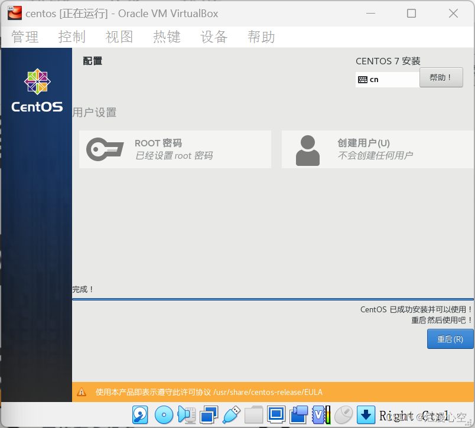Click the mouse integration status icon

coord(343,414)
